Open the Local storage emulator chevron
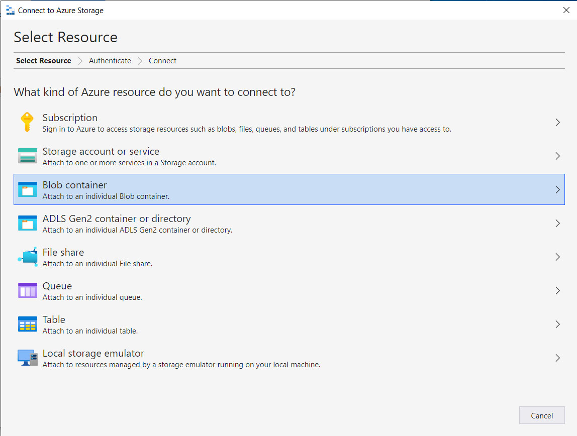This screenshot has height=436, width=577. 557,358
